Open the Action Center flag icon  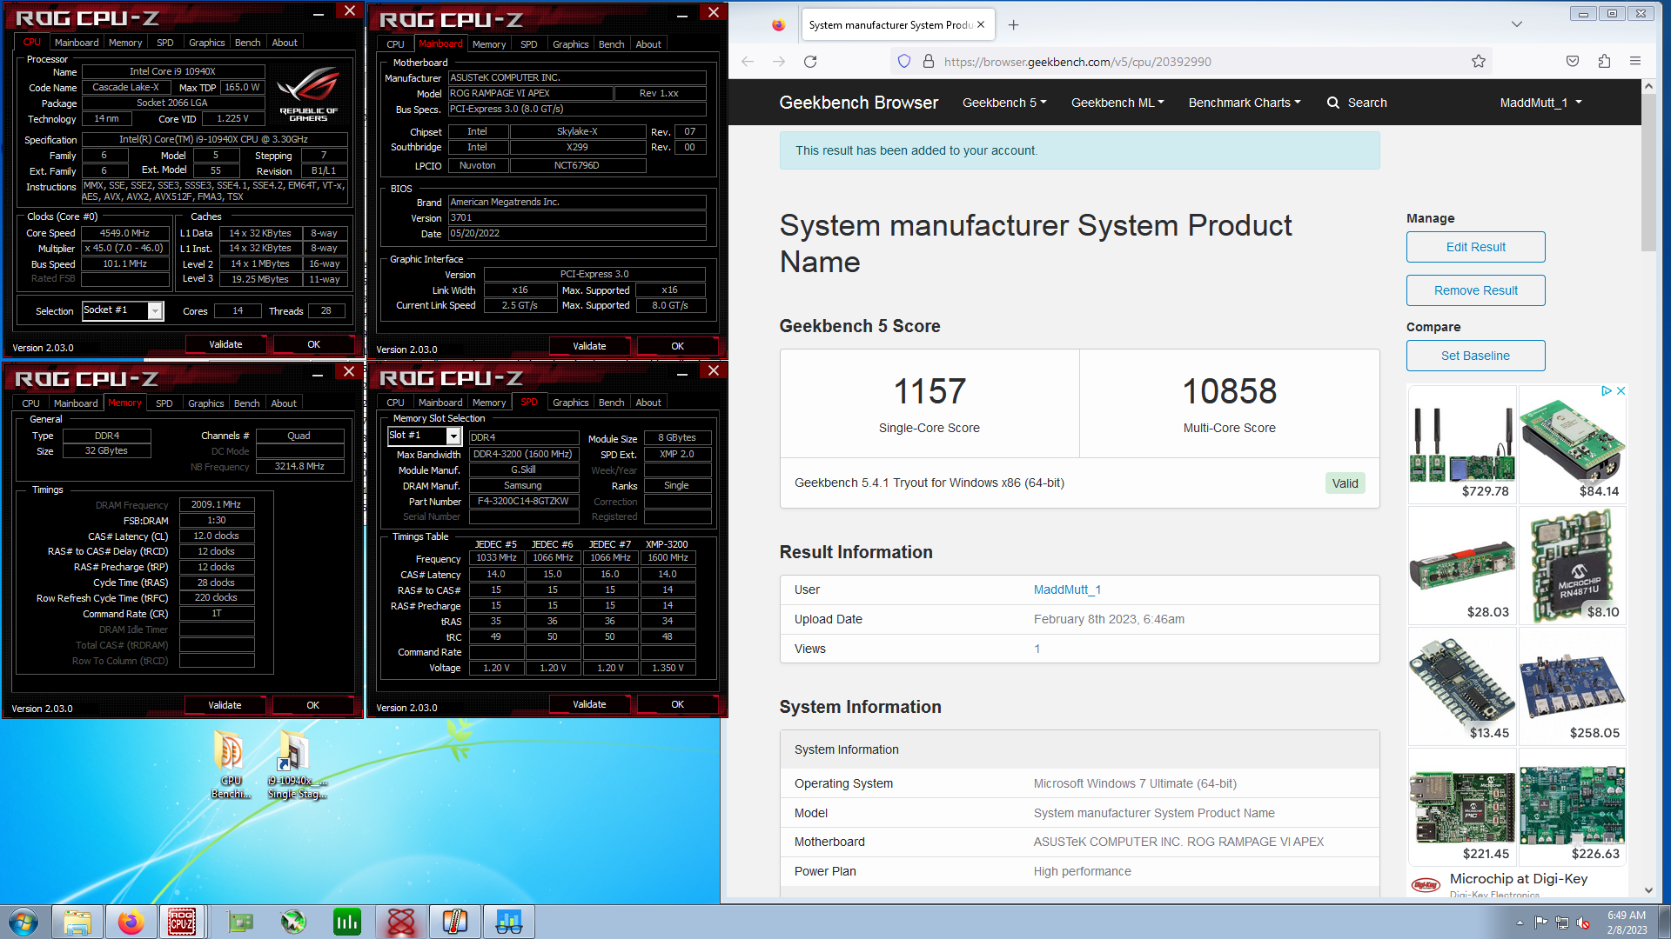pyautogui.click(x=1540, y=922)
